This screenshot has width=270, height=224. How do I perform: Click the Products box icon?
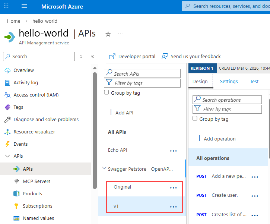coord(16,193)
